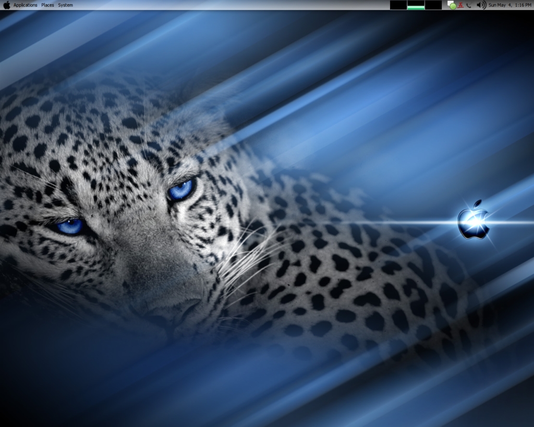Click the green status circle in the tray
The width and height of the screenshot is (534, 427).
[453, 6]
